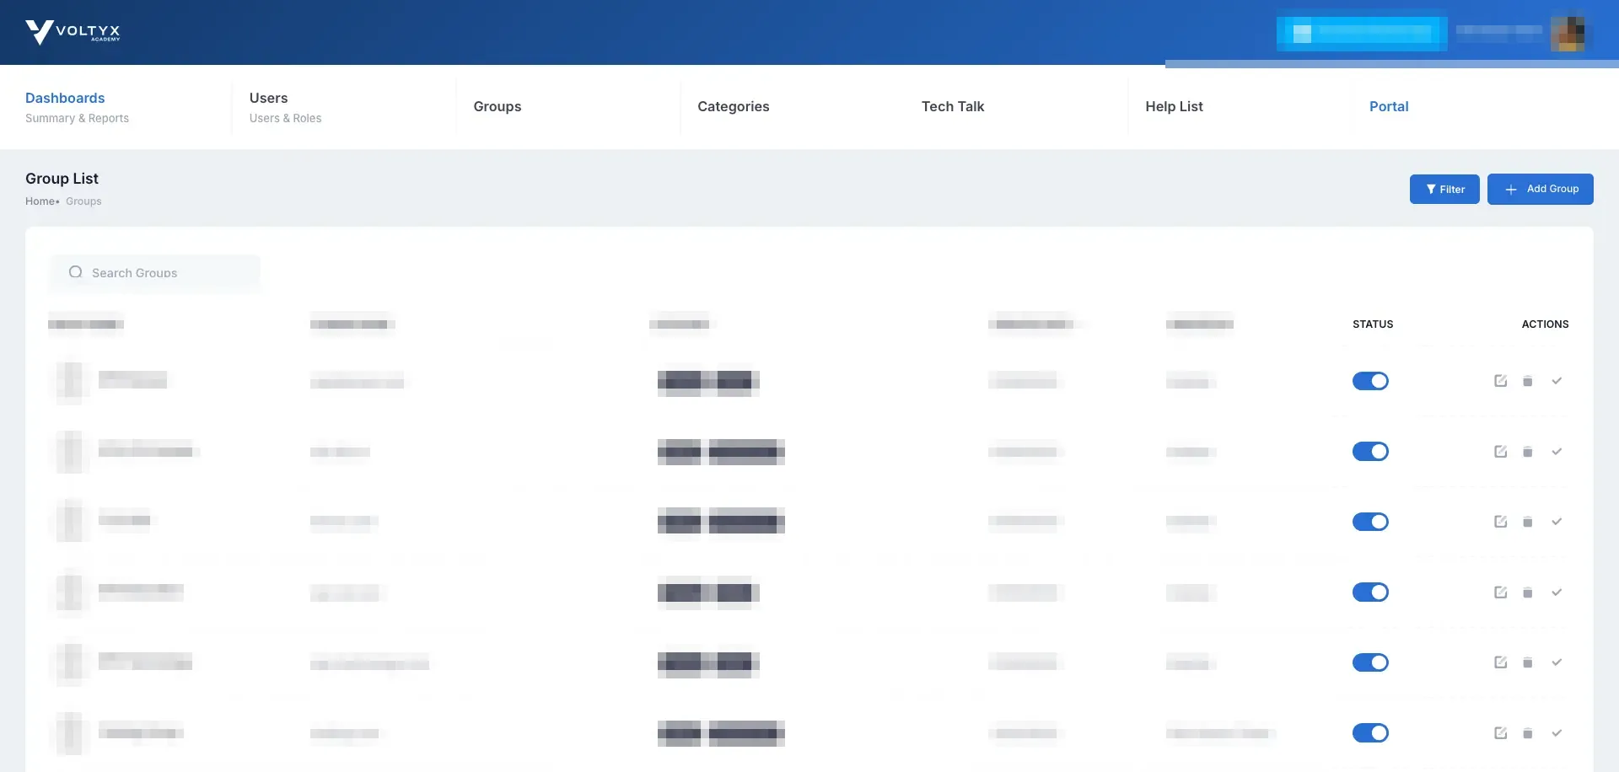Click the checkmark icon in the third group row
This screenshot has width=1619, height=772.
coord(1557,522)
